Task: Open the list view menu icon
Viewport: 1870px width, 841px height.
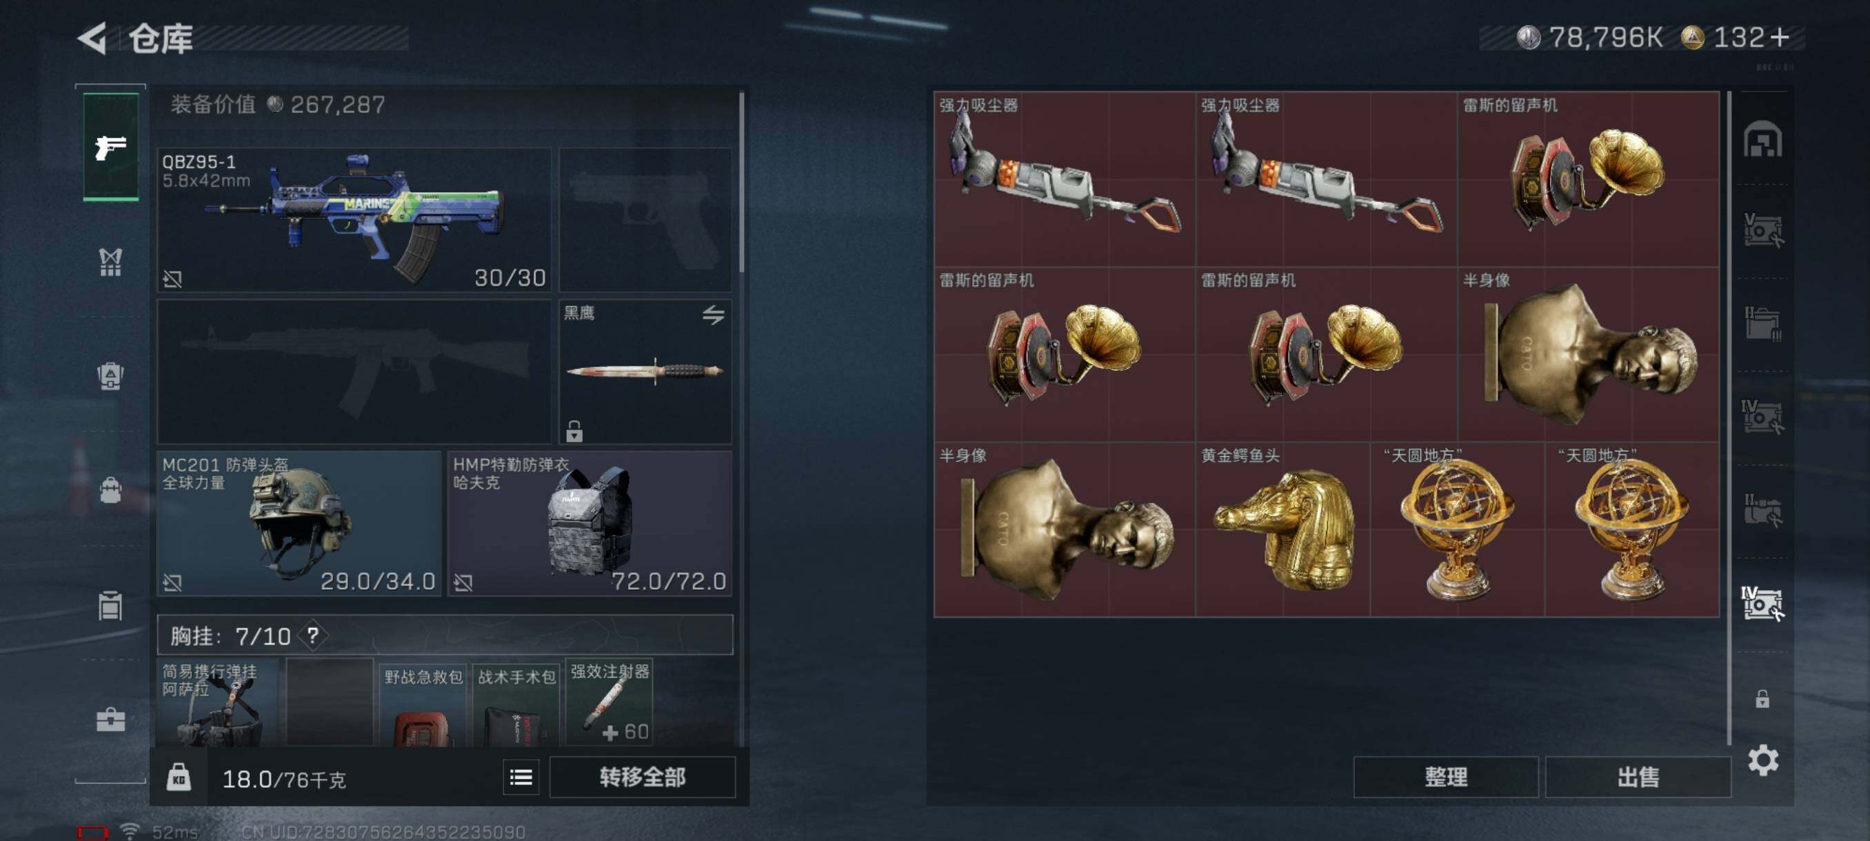Action: [521, 777]
